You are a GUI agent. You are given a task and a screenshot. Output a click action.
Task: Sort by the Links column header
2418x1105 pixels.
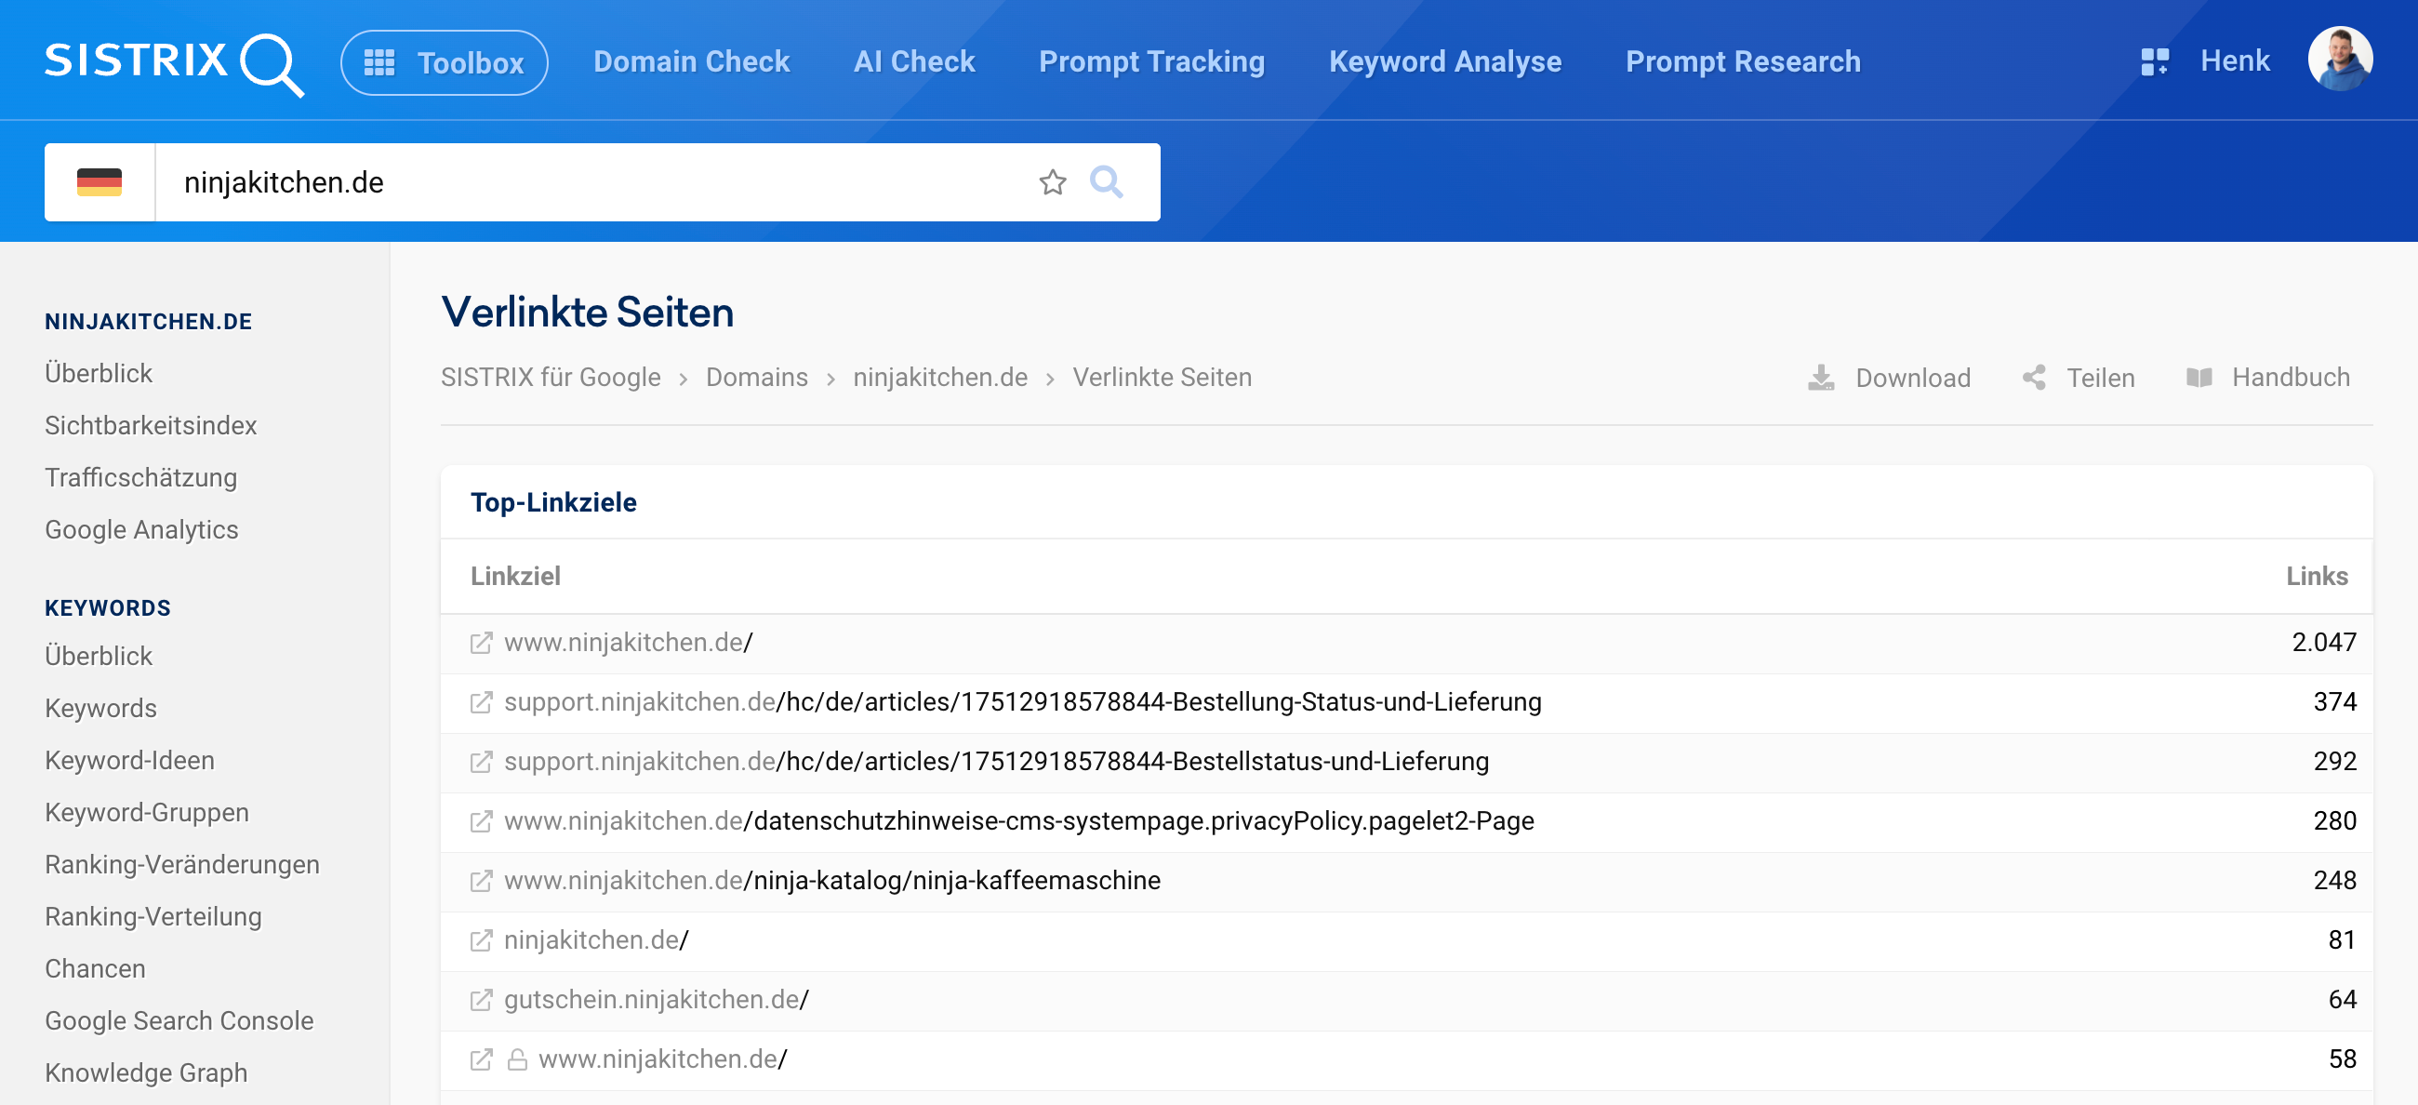tap(2317, 576)
